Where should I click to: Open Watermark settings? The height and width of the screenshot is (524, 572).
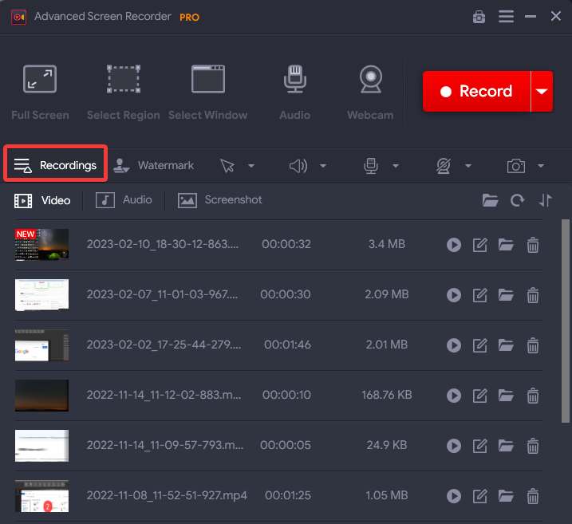(x=153, y=166)
